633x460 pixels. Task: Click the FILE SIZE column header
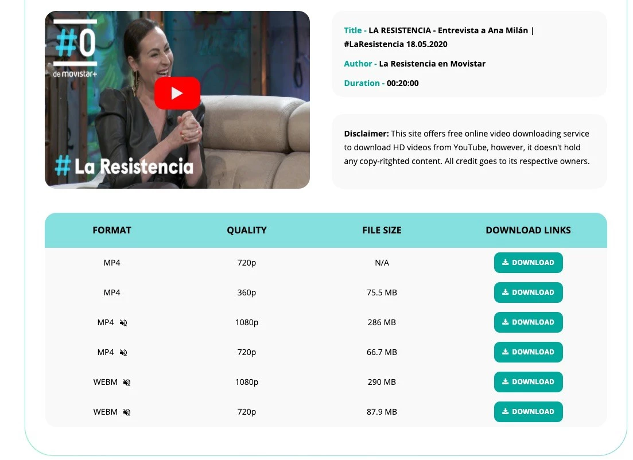pos(382,230)
